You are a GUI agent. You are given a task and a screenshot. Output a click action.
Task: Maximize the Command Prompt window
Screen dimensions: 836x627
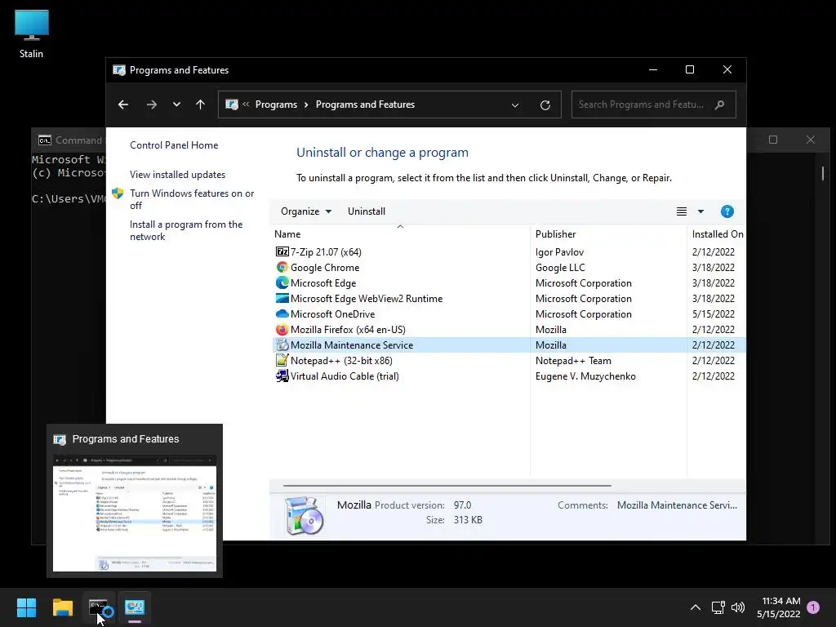[772, 140]
